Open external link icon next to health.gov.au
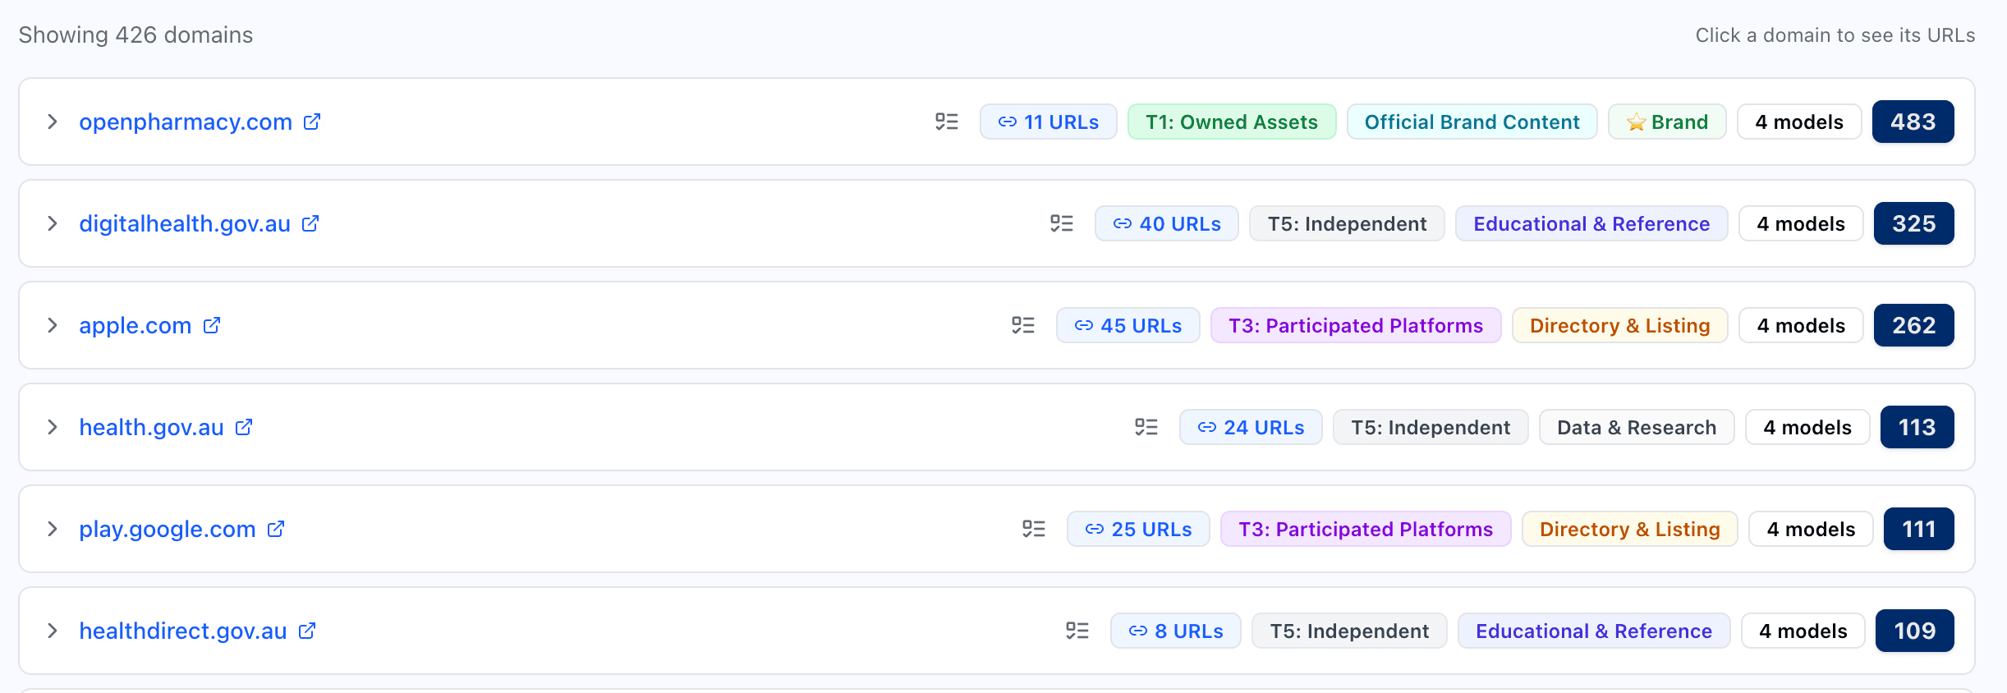Image resolution: width=2007 pixels, height=693 pixels. click(244, 427)
